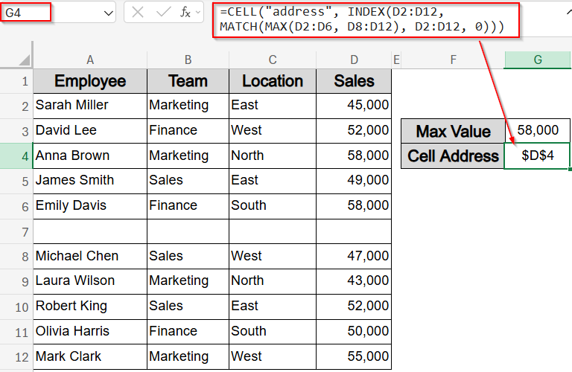Select James Smith's 49,000 sales cell
572x372 pixels.
(354, 181)
